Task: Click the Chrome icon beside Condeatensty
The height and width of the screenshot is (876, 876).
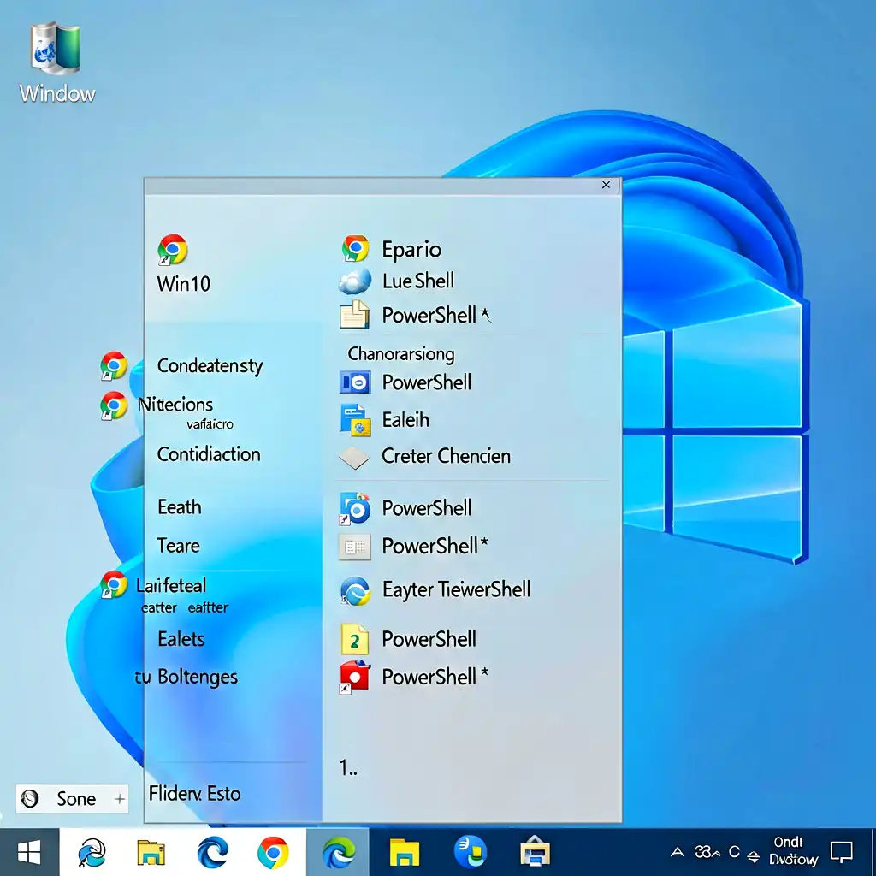Action: (114, 366)
